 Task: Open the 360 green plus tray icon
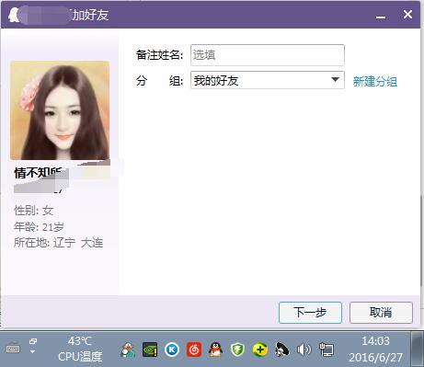click(259, 350)
